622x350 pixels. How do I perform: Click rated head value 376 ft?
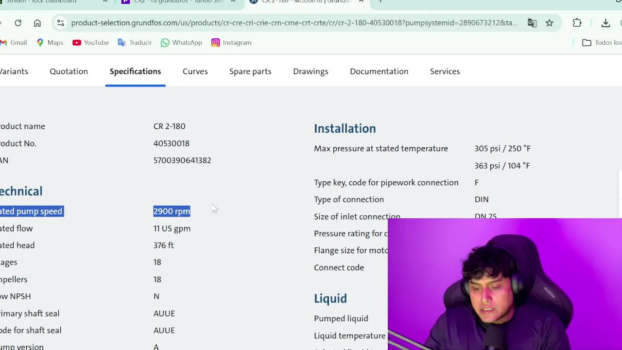164,245
